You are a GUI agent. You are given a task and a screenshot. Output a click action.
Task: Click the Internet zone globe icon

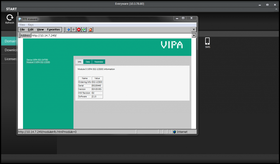click(x=174, y=132)
